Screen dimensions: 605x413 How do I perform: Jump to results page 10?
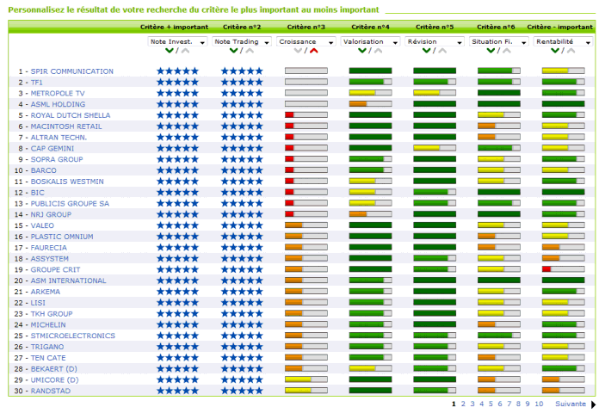538,404
